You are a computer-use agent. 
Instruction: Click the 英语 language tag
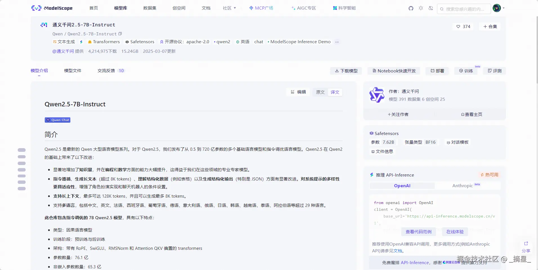243,42
